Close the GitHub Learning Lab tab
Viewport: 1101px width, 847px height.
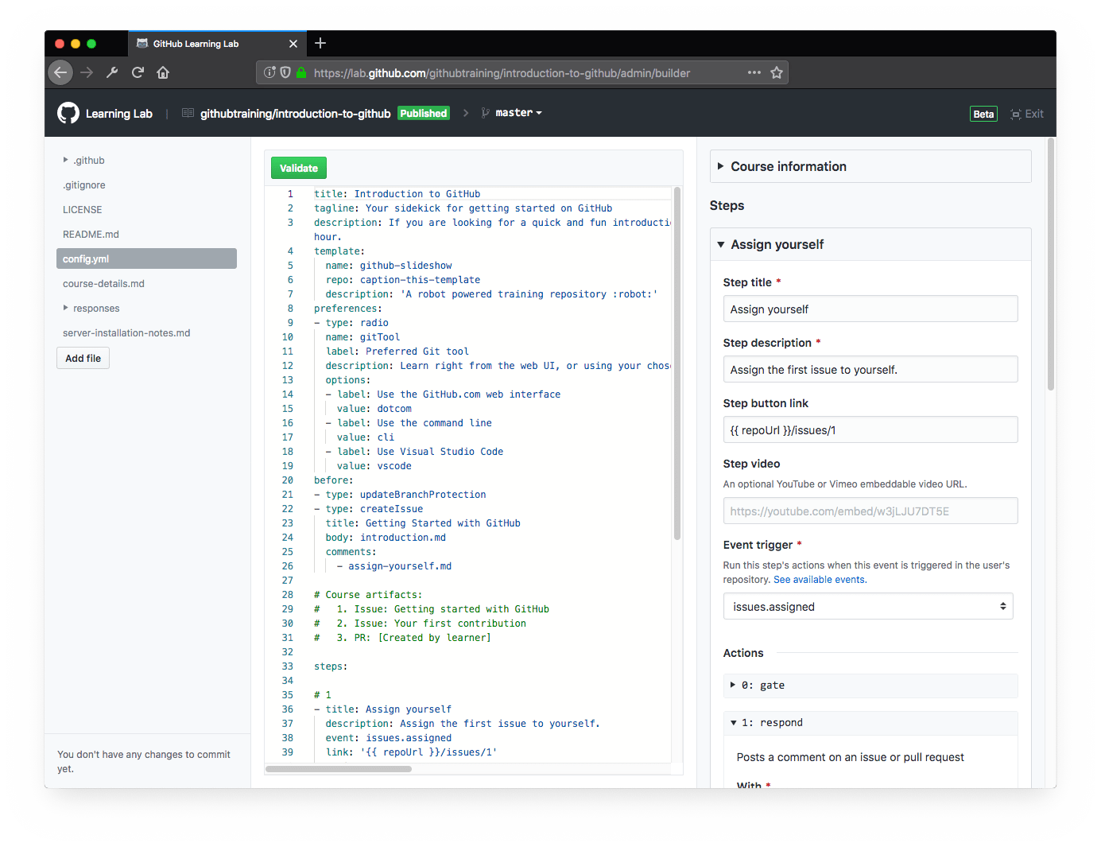pyautogui.click(x=293, y=44)
